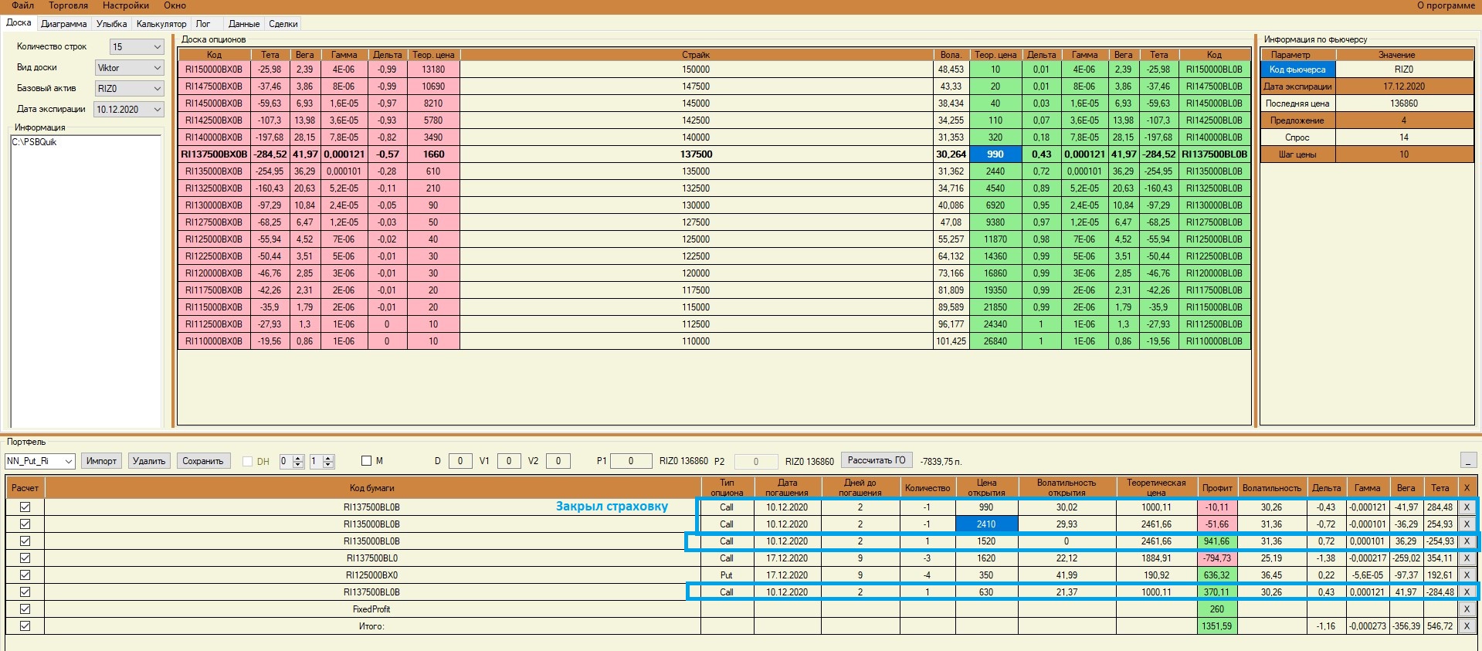The height and width of the screenshot is (651, 1482).
Task: Open the Настройки menu
Action: (x=126, y=5)
